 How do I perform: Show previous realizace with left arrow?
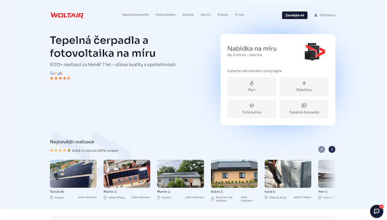[321, 149]
